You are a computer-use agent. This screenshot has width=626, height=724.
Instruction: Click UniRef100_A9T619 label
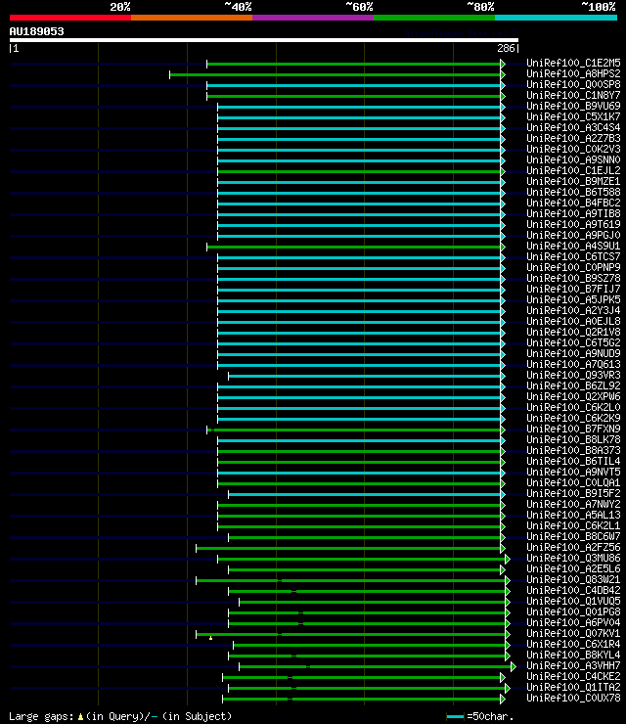pyautogui.click(x=573, y=224)
